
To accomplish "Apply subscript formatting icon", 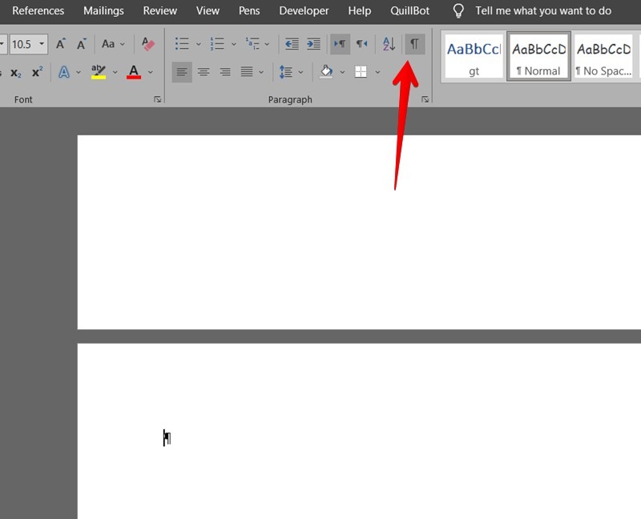I will click(15, 72).
